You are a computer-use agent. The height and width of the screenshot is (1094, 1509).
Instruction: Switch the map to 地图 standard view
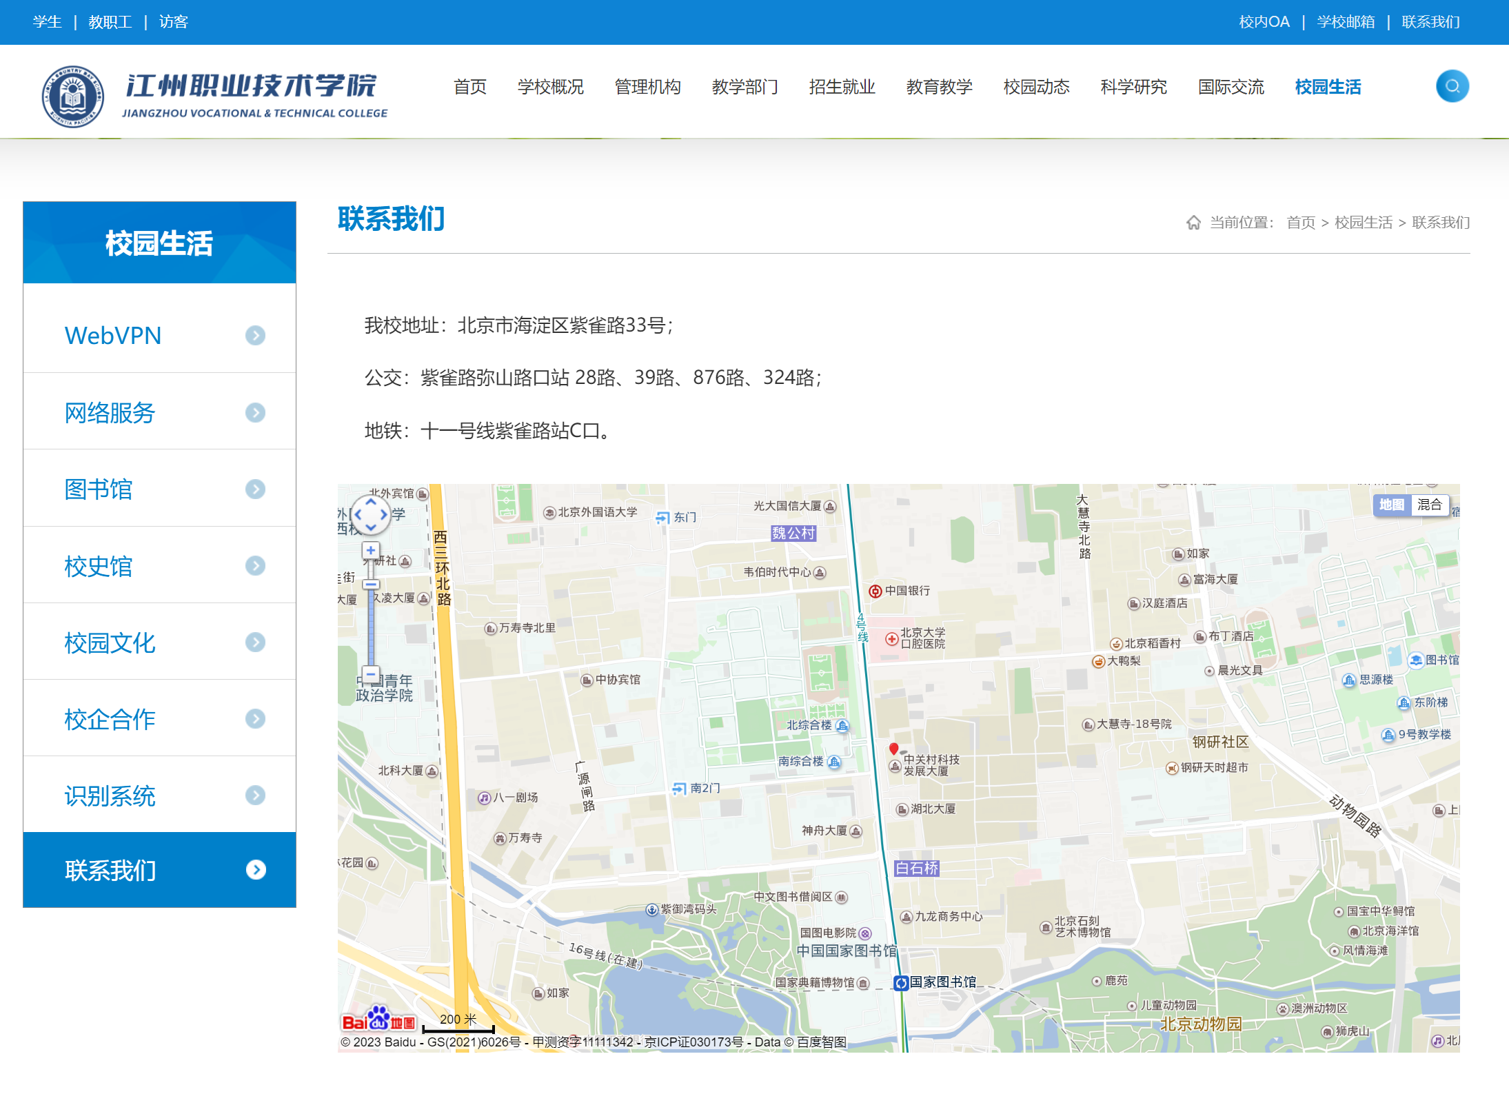click(1392, 505)
